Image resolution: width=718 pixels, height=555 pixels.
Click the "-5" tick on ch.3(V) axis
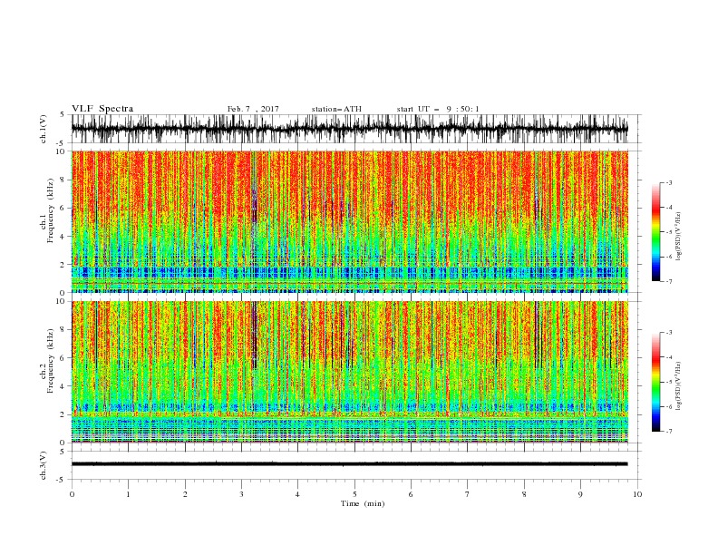[x=61, y=480]
